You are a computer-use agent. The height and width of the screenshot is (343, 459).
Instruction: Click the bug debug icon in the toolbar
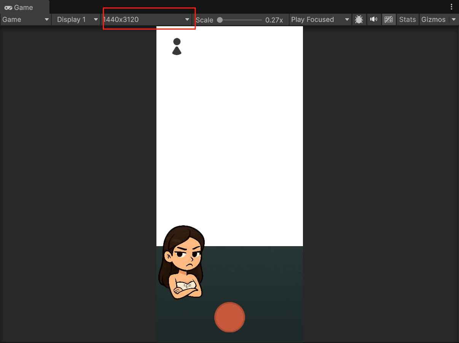tap(359, 19)
